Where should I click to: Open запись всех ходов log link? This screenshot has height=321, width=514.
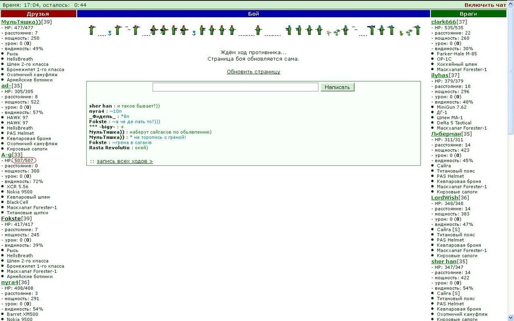[x=124, y=161]
